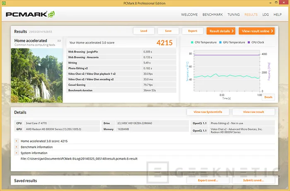This screenshot has height=191, width=290.
Task: Click the Photo Editing v2 - Not in use entry
Action: (x=227, y=123)
